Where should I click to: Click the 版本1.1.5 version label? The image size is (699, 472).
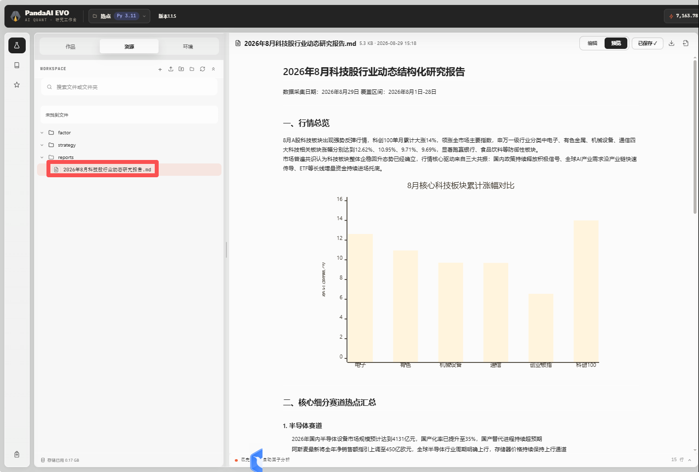167,16
